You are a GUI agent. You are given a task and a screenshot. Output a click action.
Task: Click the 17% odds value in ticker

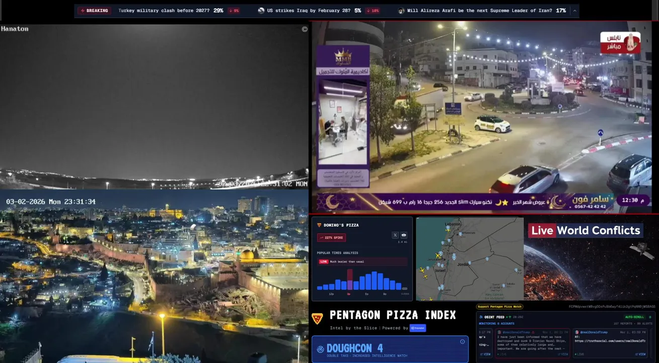click(561, 11)
